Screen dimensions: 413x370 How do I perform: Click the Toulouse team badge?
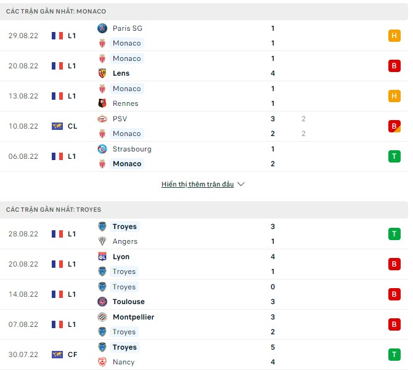click(x=102, y=302)
